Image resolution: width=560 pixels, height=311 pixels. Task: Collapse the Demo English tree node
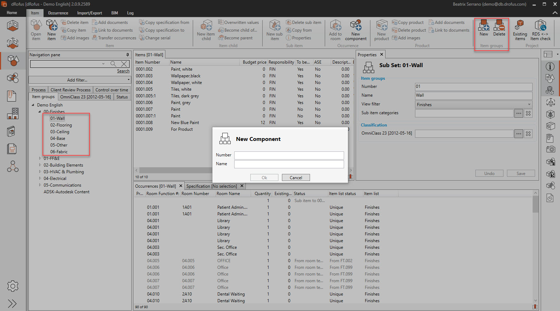coord(33,105)
